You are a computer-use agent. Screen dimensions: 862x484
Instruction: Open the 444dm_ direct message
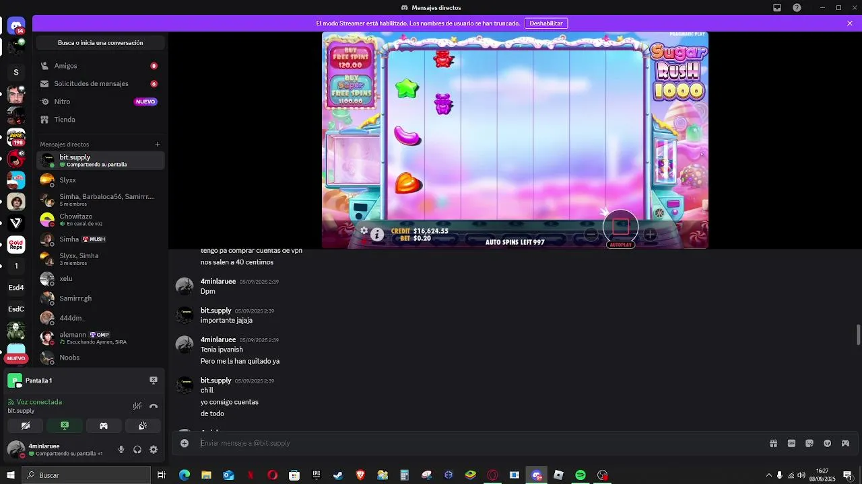(x=100, y=318)
